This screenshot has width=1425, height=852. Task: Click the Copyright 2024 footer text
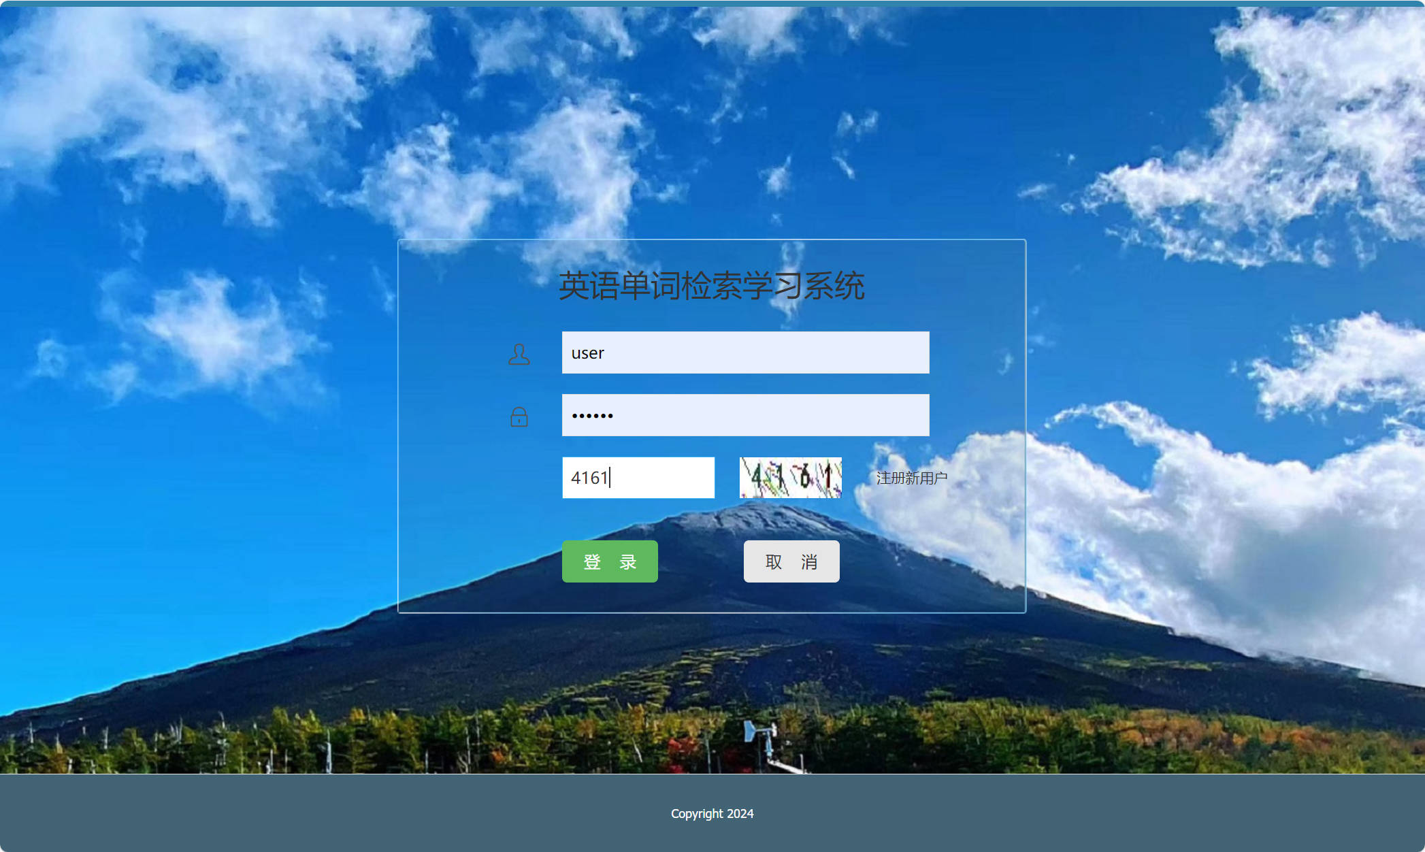tap(712, 813)
